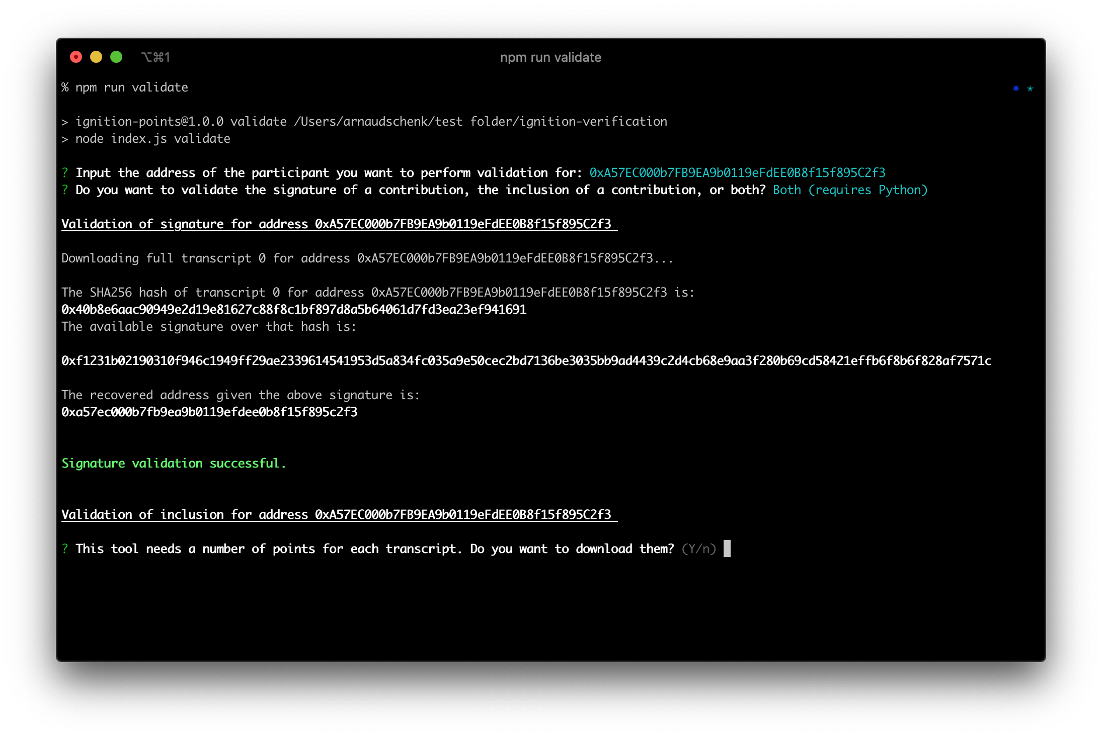Click the cyan participant address answer
This screenshot has height=736, width=1102.
[x=737, y=173]
